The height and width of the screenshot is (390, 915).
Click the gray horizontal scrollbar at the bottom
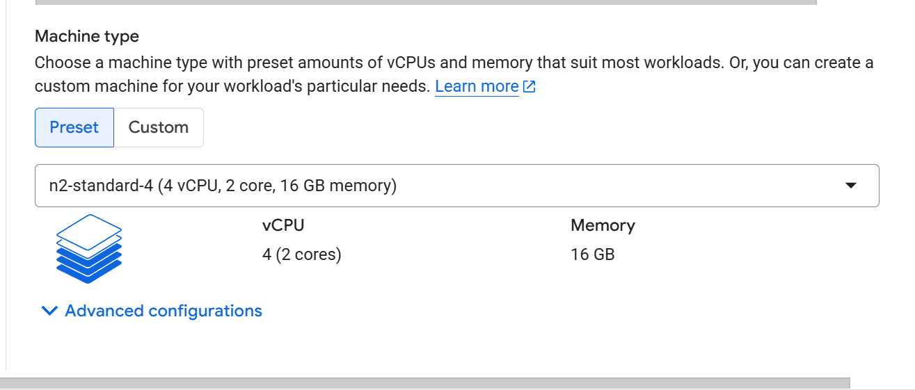[424, 383]
